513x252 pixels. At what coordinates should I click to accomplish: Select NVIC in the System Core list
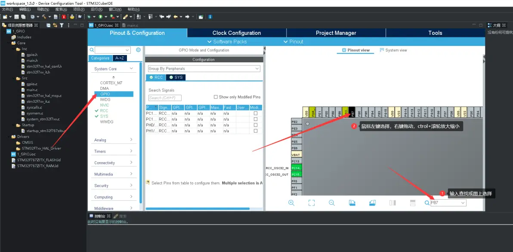pyautogui.click(x=105, y=105)
